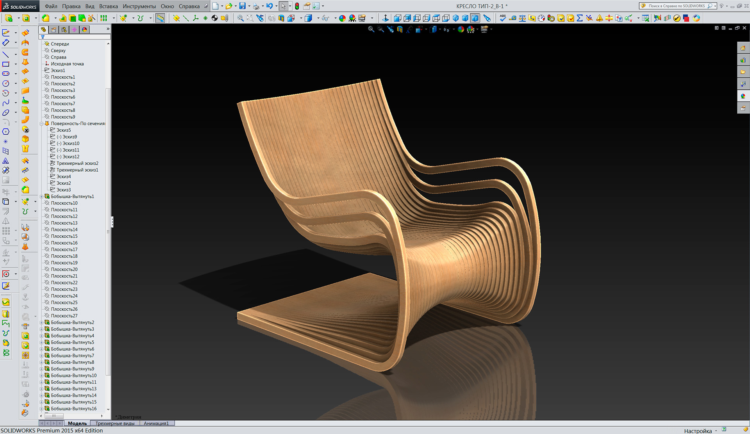
Task: Click the Rebuild traffic light icon
Action: 297,6
